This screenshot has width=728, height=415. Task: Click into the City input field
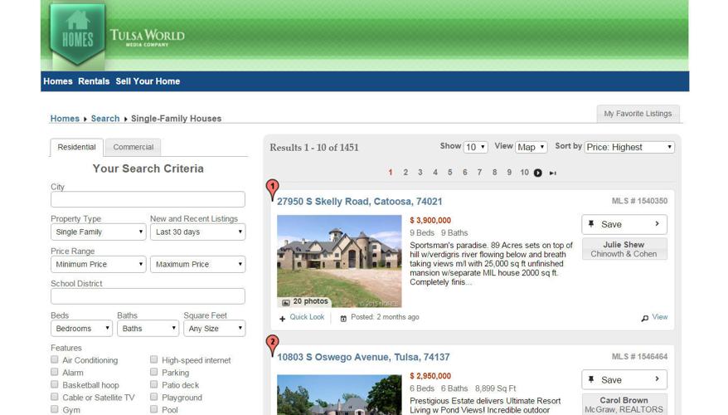pyautogui.click(x=148, y=199)
